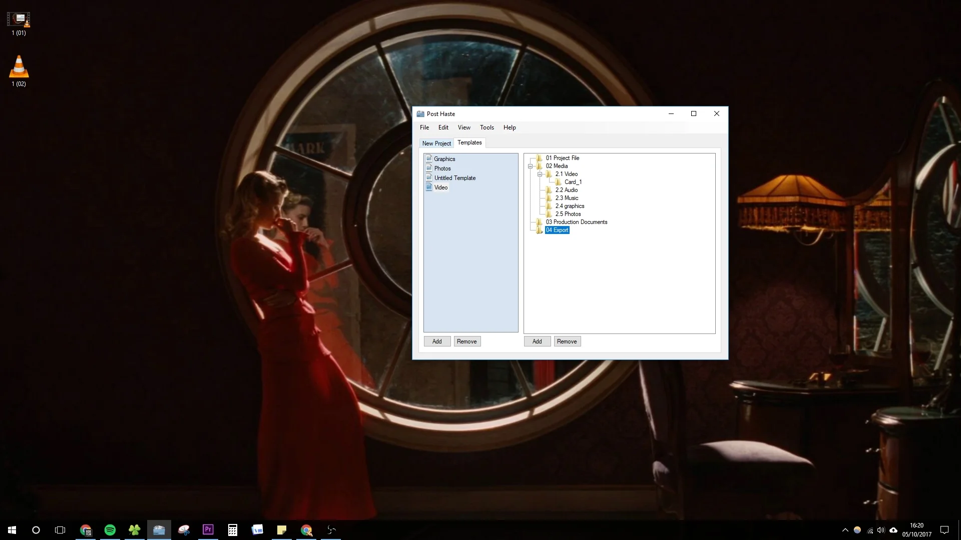Select the Photos template name
Viewport: 961px width, 540px height.
[442, 168]
